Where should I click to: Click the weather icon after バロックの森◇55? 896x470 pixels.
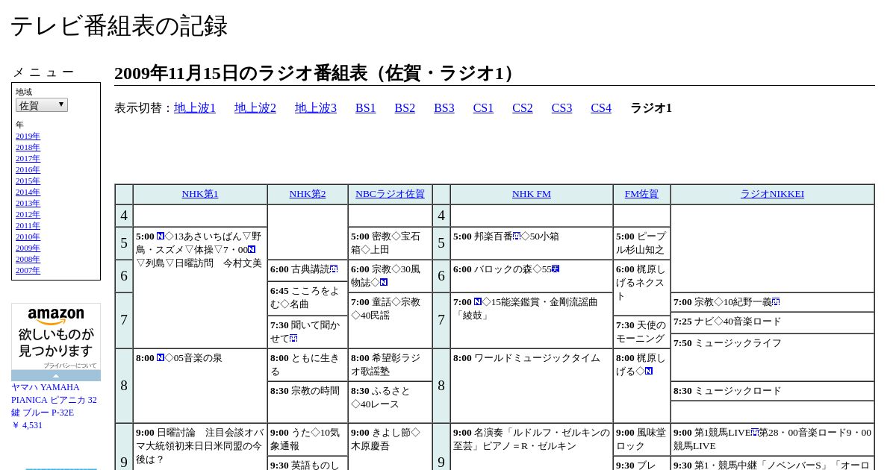point(556,269)
